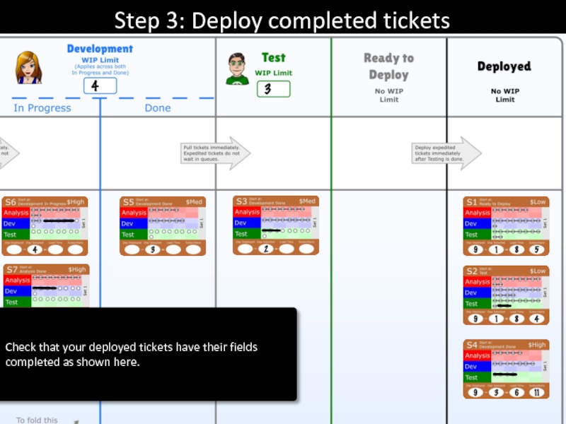Click the '$Med' value on ticket S5

pos(194,202)
